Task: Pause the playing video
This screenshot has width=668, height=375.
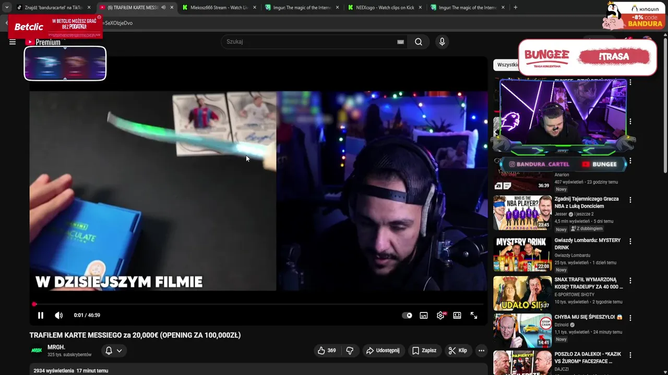Action: (41, 315)
